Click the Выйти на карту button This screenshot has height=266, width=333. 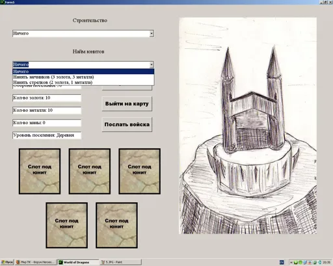[127, 103]
